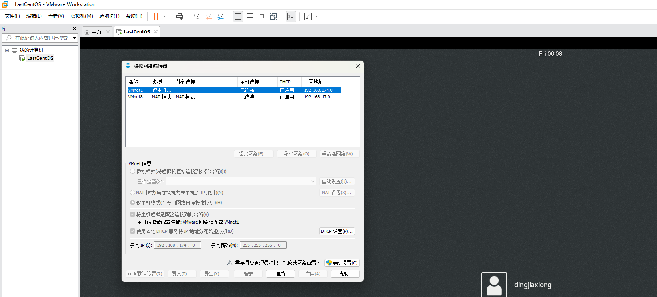Click the virtual network editor globe icon
657x297 pixels.
pos(128,66)
